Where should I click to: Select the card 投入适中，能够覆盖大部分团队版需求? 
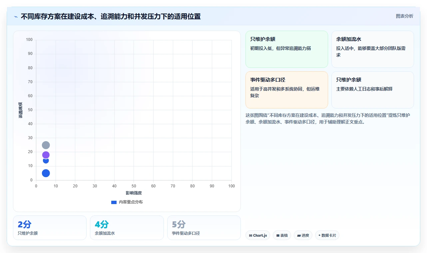pyautogui.click(x=373, y=49)
